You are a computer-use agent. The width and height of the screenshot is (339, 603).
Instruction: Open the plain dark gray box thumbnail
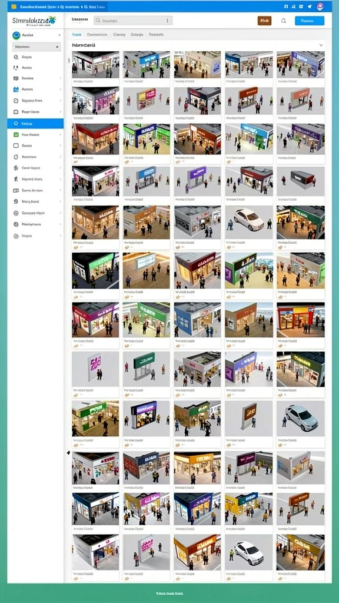click(301, 181)
